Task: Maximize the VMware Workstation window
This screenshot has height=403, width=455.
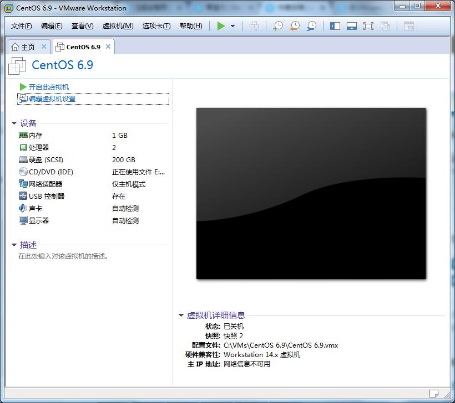Action: (x=417, y=6)
